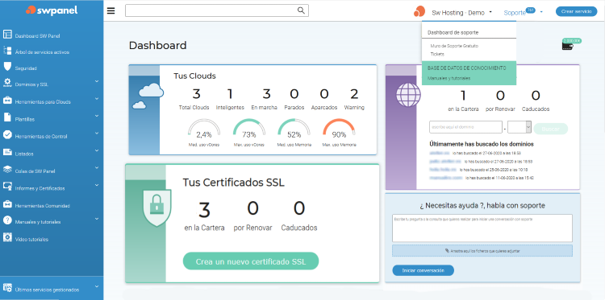Viewport: 605px width, 300px height.
Task: Open the wallet balance icon
Action: pyautogui.click(x=568, y=46)
